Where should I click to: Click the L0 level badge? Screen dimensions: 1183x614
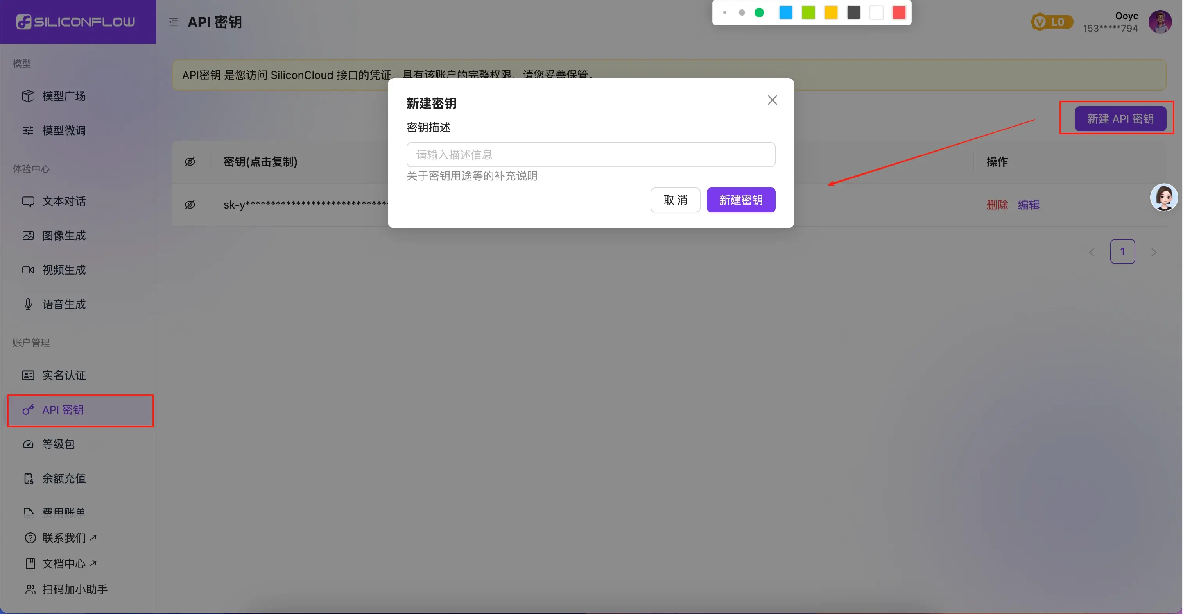pyautogui.click(x=1052, y=21)
